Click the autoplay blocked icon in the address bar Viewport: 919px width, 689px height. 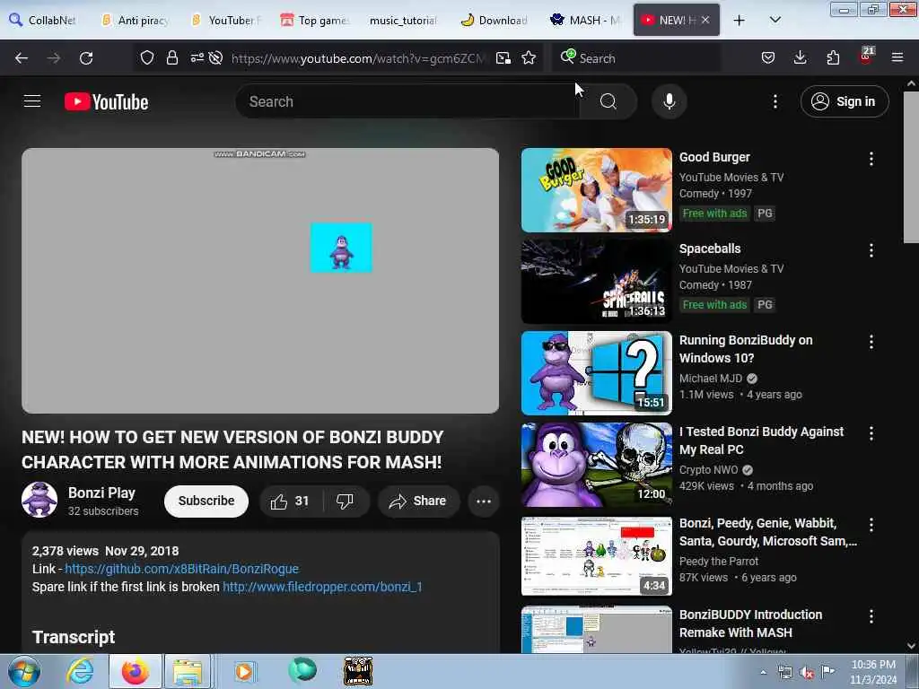(215, 57)
